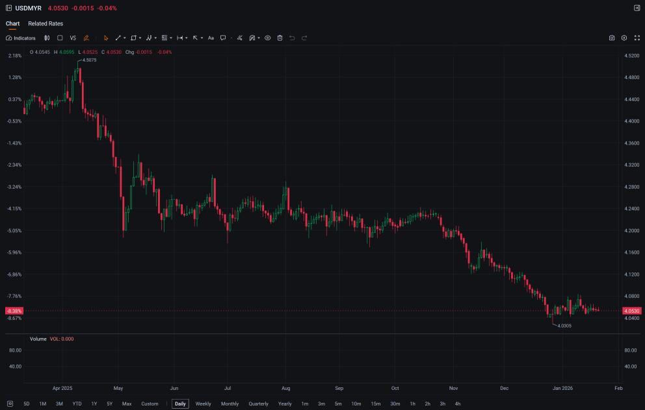Expand the shape tools dropdown arrow
645x410 pixels.
(x=140, y=38)
